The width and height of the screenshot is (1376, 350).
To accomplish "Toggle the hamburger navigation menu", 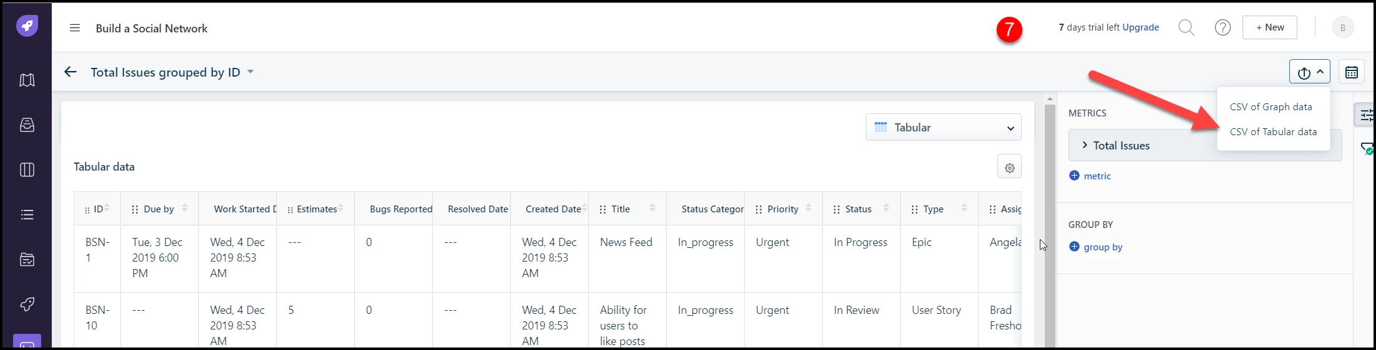I will [75, 28].
